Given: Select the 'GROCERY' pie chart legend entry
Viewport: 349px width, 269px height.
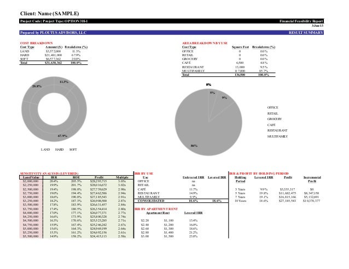Looking at the screenshot, I should click(x=275, y=119).
